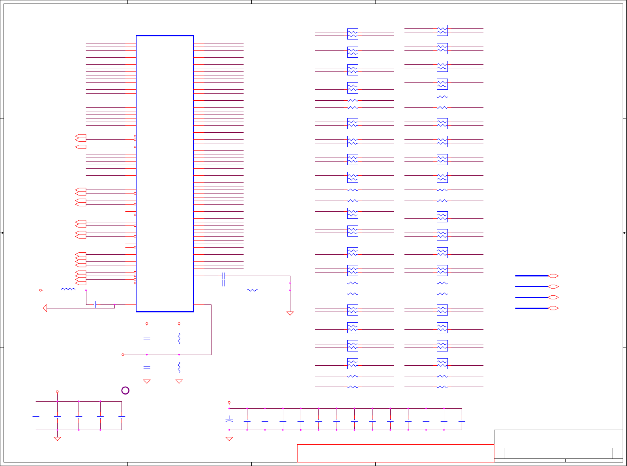627x466 pixels.
Task: Select the horizontal resistor right of the IC
Action: [x=253, y=290]
